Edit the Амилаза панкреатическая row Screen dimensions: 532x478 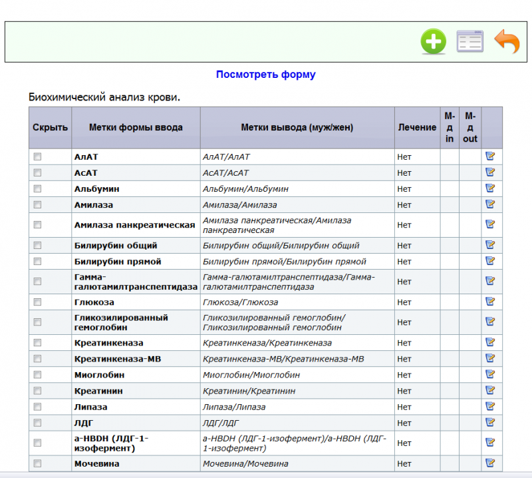coord(491,224)
